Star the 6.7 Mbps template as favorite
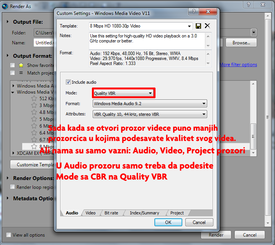The width and height of the screenshot is (275, 245). (34, 140)
